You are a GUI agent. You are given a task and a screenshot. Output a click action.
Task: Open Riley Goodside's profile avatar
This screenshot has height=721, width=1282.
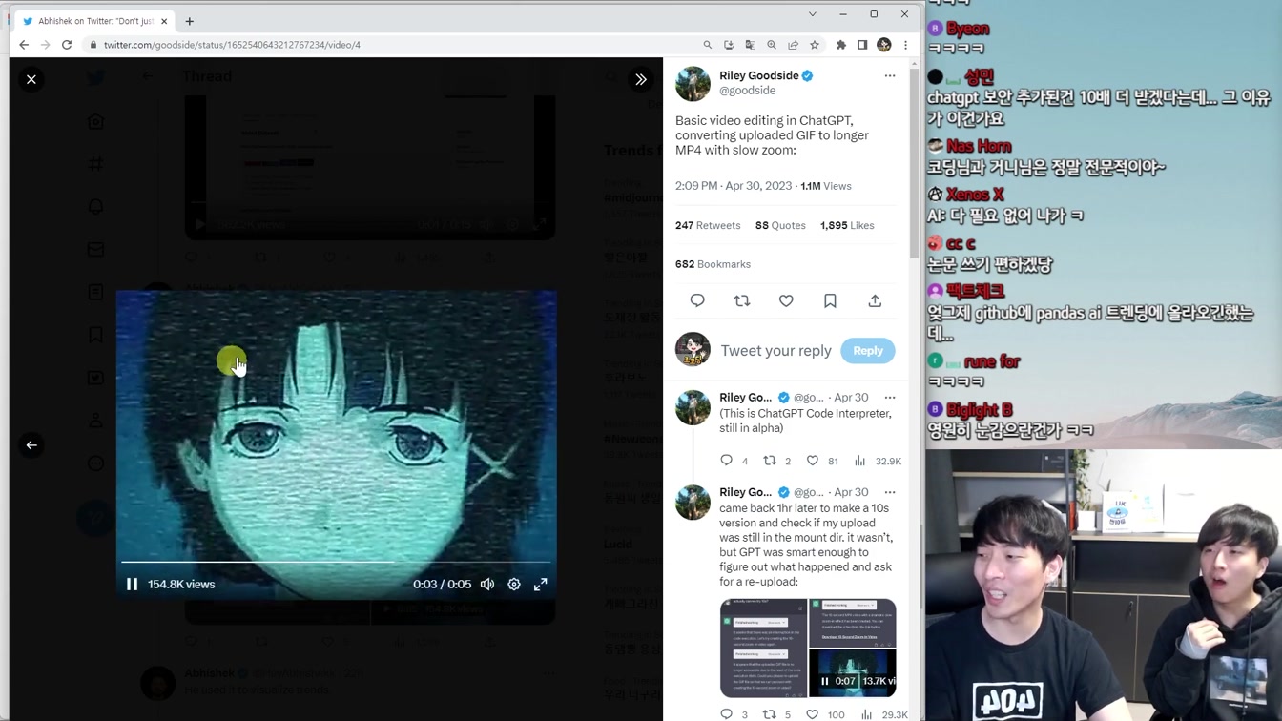[693, 84]
